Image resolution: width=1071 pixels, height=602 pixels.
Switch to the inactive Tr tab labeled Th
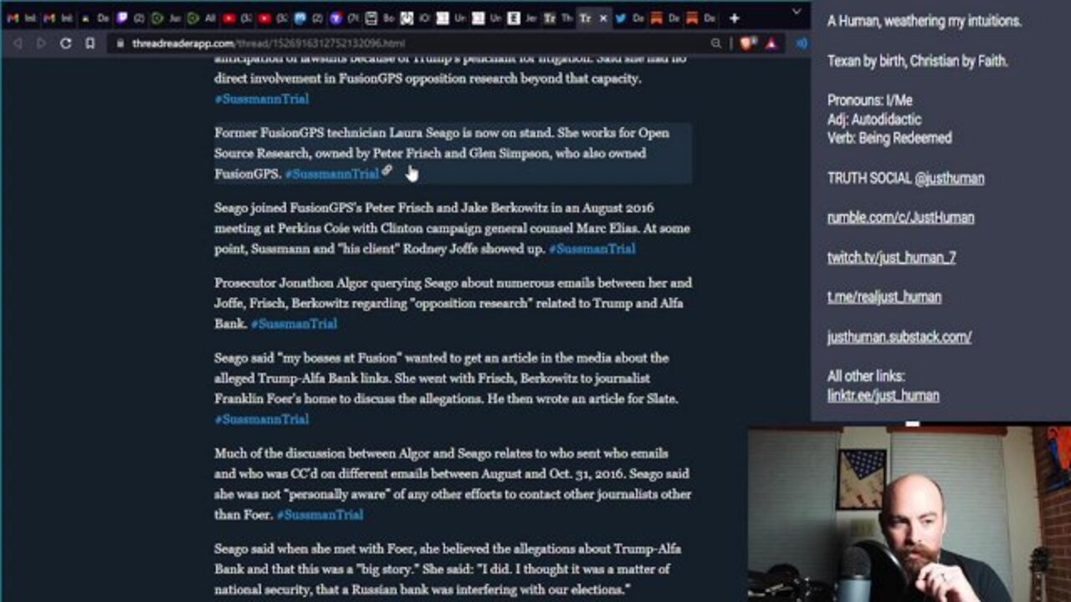(x=558, y=18)
